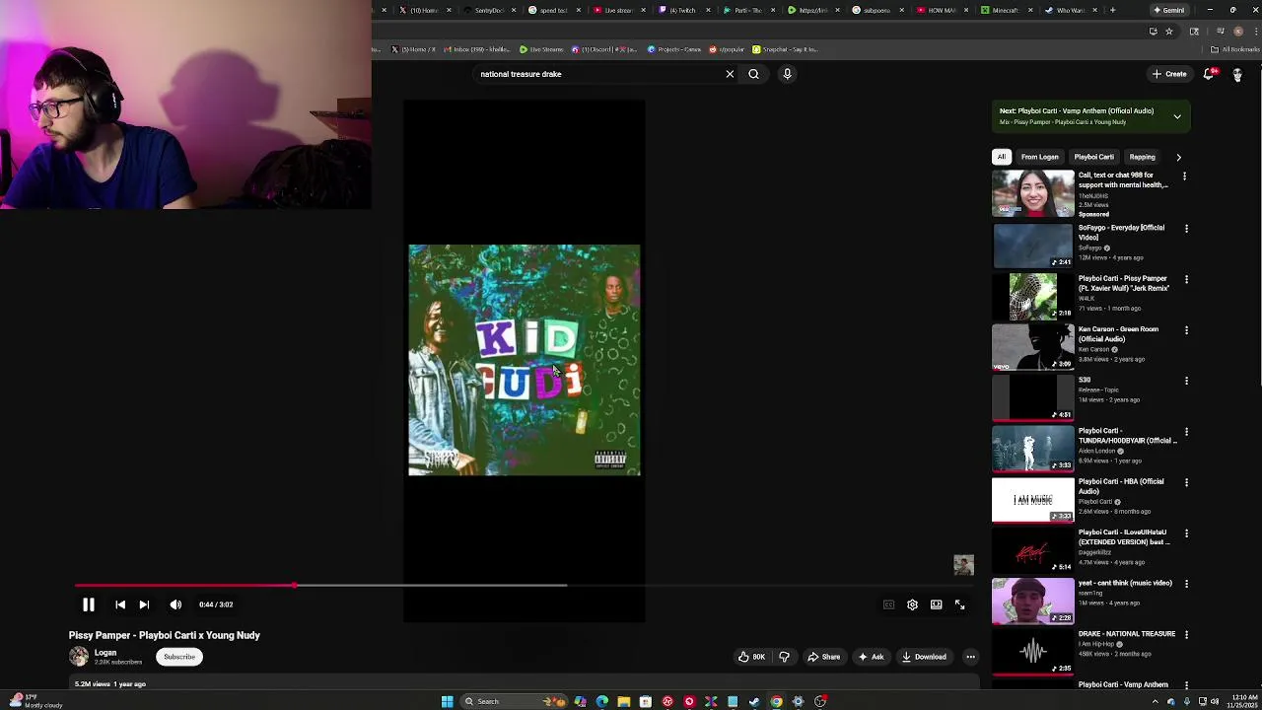Open more actions three-dot menu under video

tap(970, 657)
